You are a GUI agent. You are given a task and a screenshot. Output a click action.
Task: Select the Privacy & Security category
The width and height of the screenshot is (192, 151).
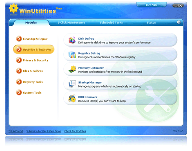[x=36, y=60]
